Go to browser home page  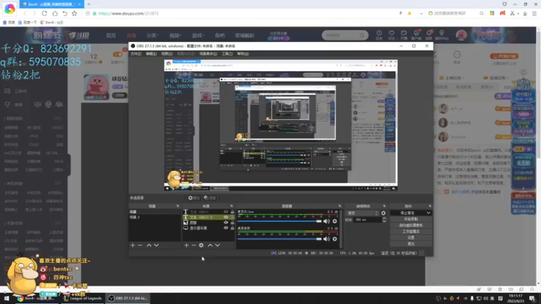55,14
